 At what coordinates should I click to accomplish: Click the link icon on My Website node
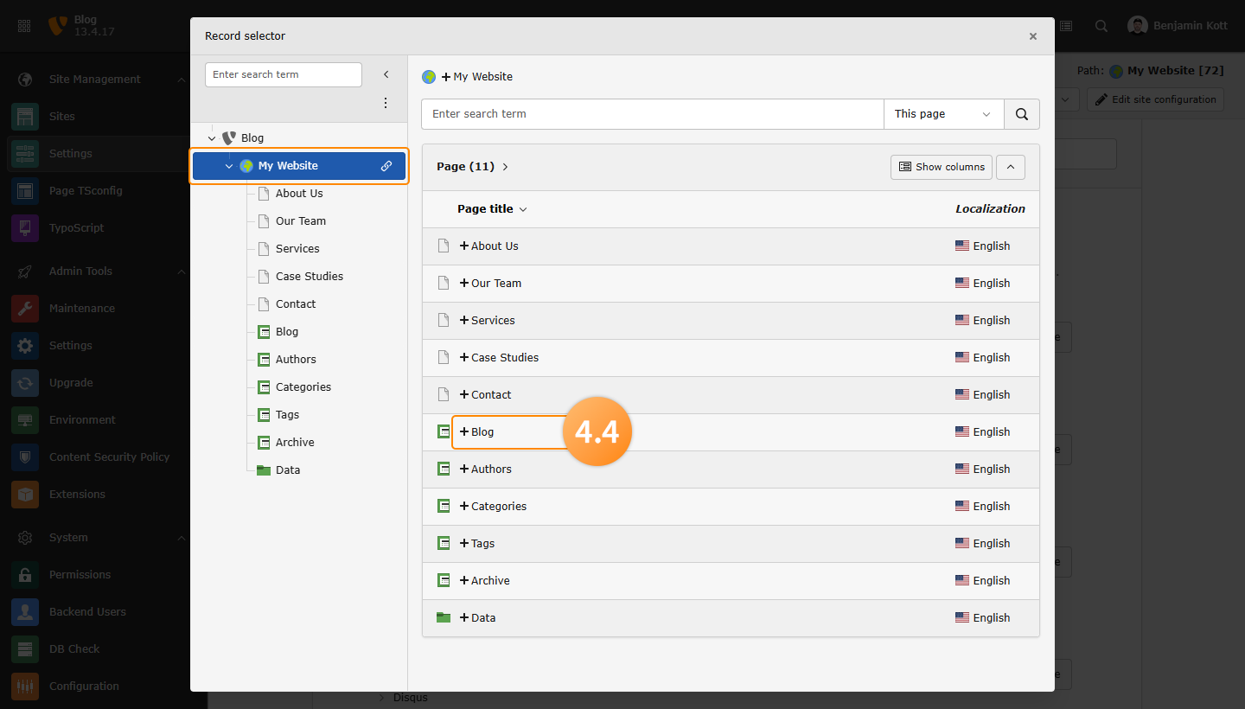tap(386, 166)
